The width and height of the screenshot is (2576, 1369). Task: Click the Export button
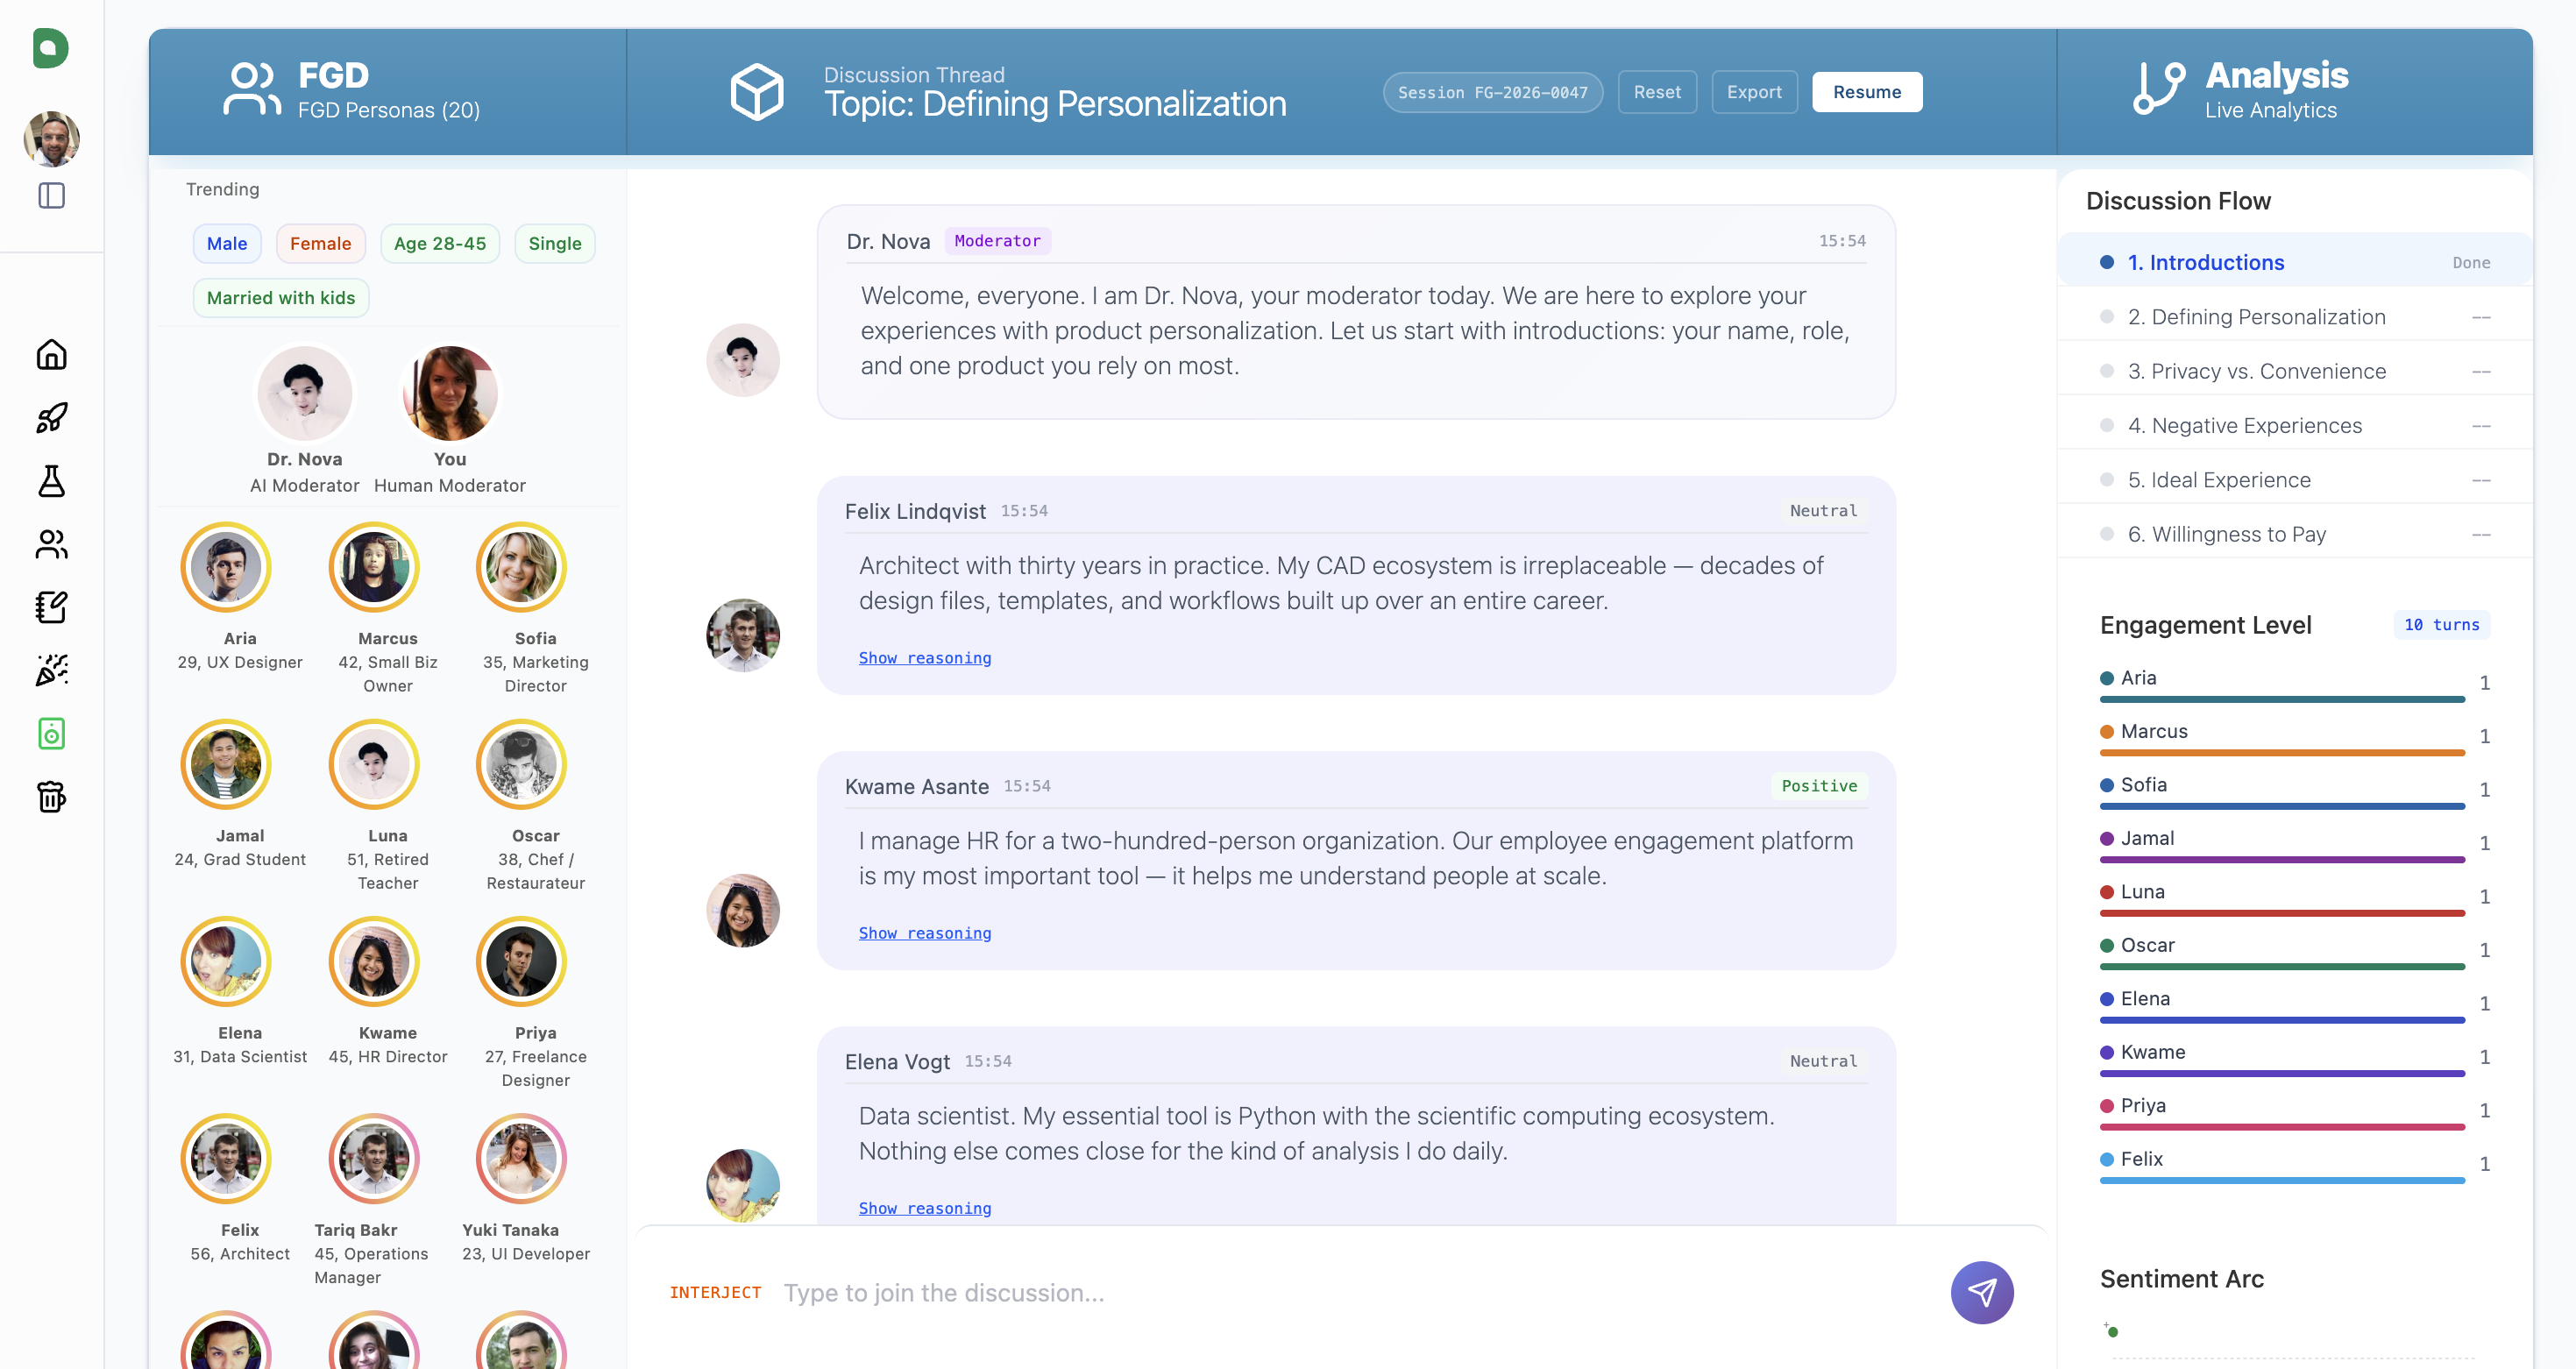click(x=1753, y=92)
